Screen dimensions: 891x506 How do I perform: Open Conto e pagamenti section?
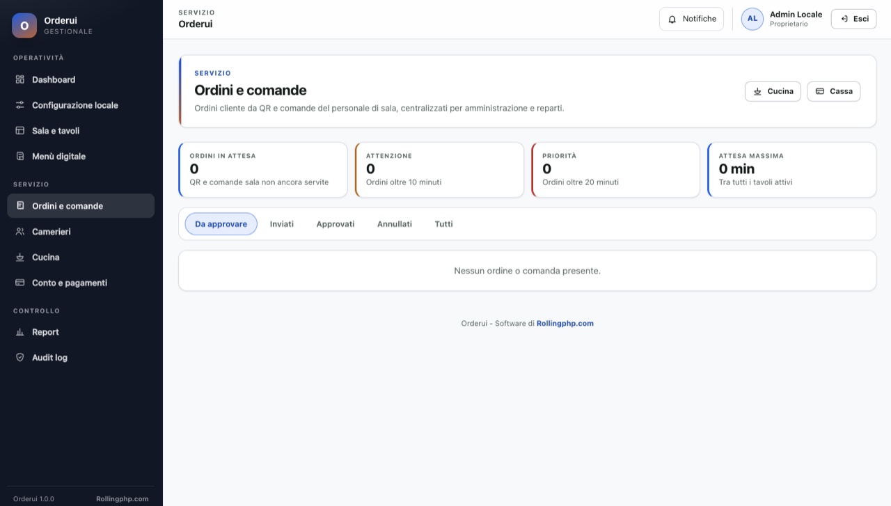coord(81,283)
